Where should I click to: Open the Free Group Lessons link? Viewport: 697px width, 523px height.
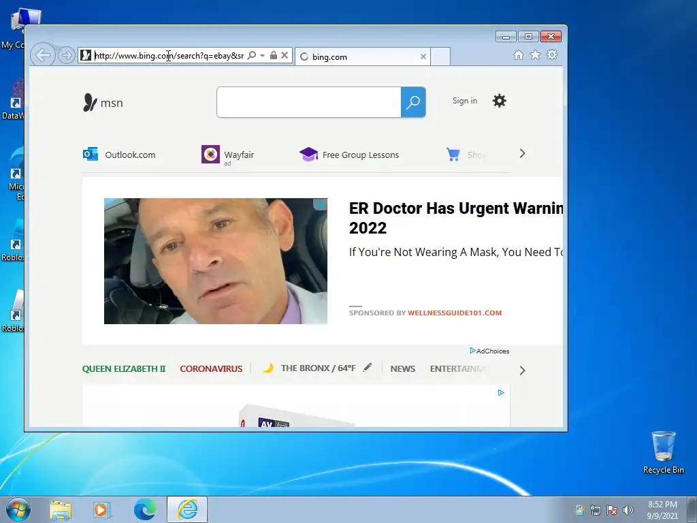[x=361, y=155]
